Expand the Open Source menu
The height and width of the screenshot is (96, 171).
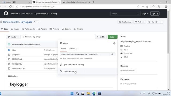[x=42, y=14]
